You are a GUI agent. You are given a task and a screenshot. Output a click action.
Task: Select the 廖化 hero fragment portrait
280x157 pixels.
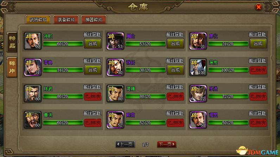pyautogui.click(x=198, y=41)
